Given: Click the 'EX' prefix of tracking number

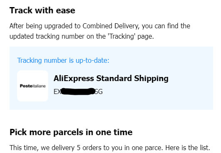Looking at the screenshot, I should point(57,91).
